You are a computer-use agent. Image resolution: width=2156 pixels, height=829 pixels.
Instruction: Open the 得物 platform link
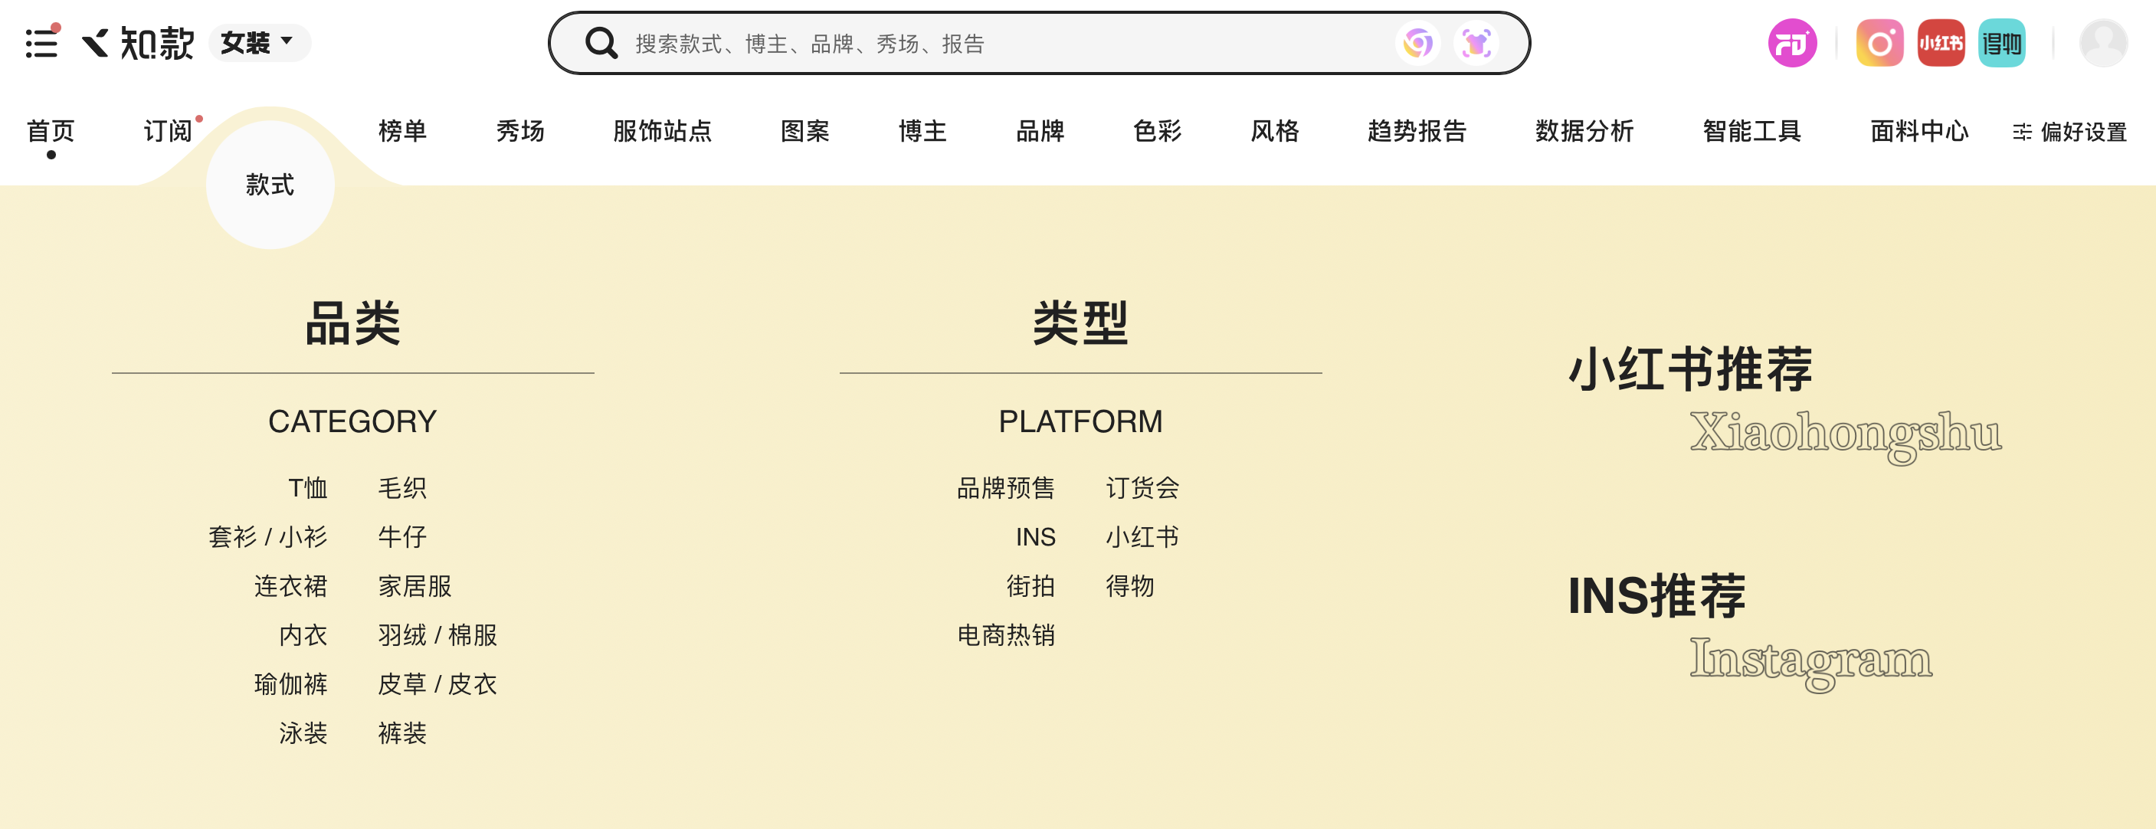click(1130, 586)
